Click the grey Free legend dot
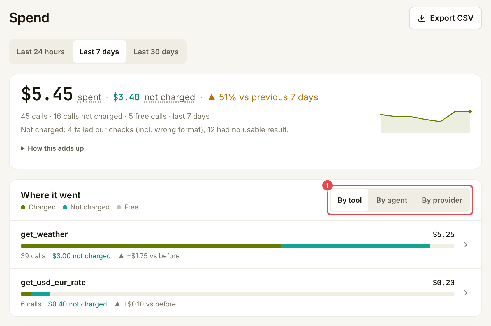This screenshot has width=491, height=326. click(119, 207)
